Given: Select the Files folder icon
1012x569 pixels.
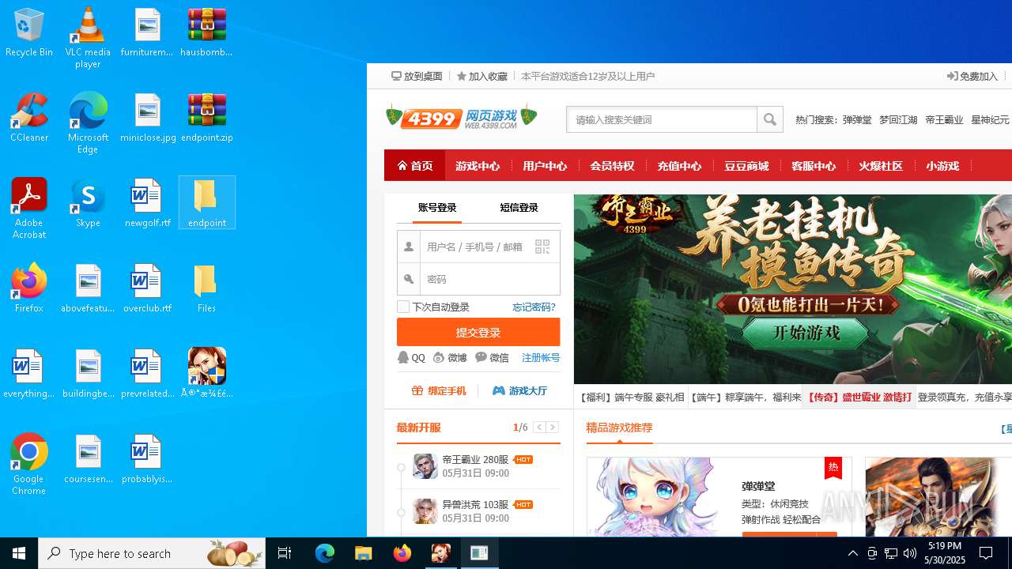Looking at the screenshot, I should [206, 288].
